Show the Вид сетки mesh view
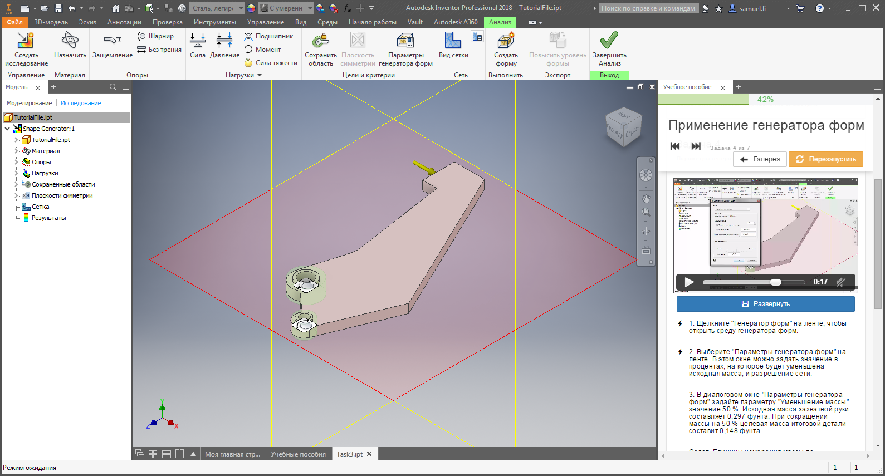Viewport: 885px width, 476px height. [x=453, y=45]
